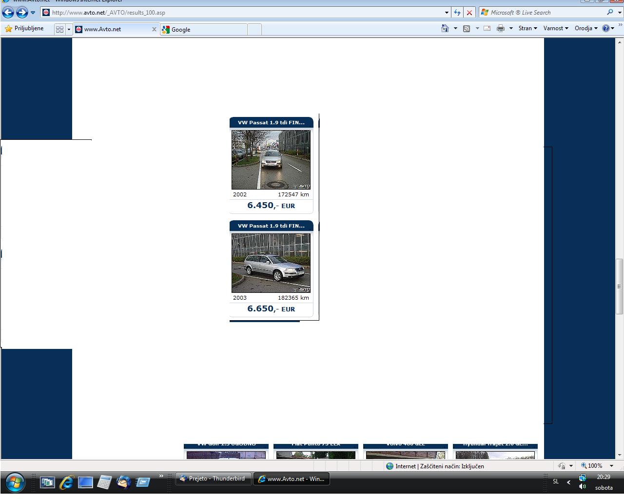Image resolution: width=624 pixels, height=499 pixels.
Task: Click the taskbar clock 20:29
Action: tap(604, 478)
